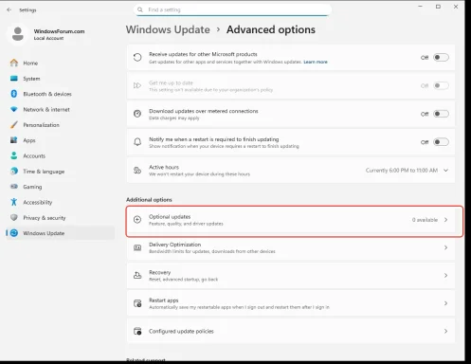Click the Optional updates plus icon
This screenshot has width=471, height=364.
coord(137,220)
